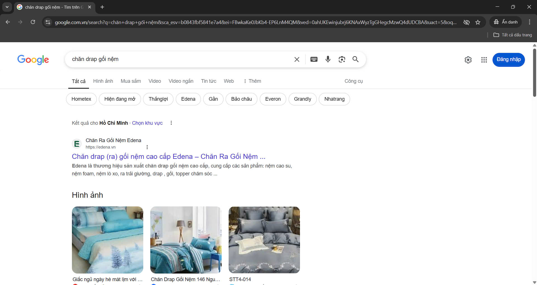Select the Gần filter chip
Image resolution: width=537 pixels, height=285 pixels.
tap(213, 99)
